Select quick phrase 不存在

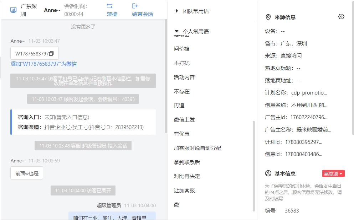(x=182, y=91)
